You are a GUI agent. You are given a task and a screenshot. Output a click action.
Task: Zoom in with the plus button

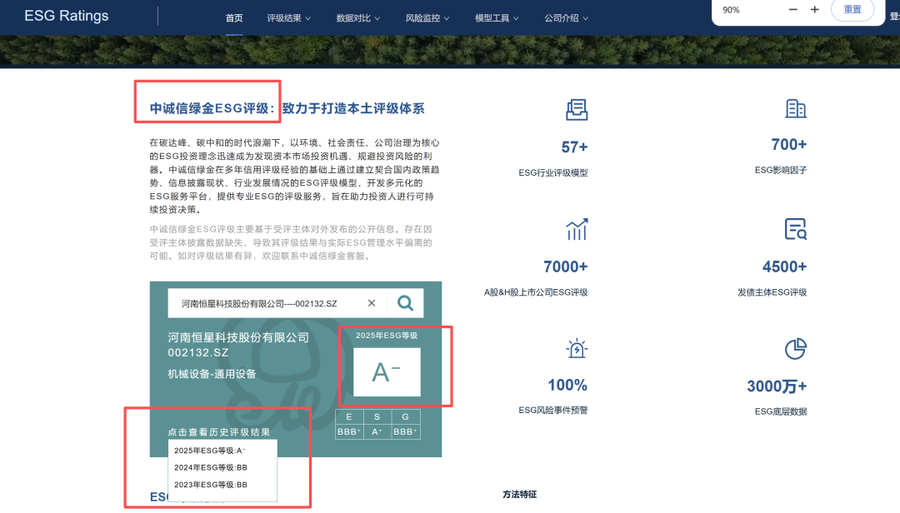tap(814, 10)
